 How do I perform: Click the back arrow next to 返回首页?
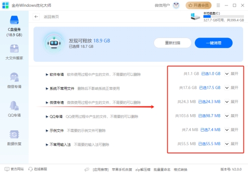pos(36,17)
